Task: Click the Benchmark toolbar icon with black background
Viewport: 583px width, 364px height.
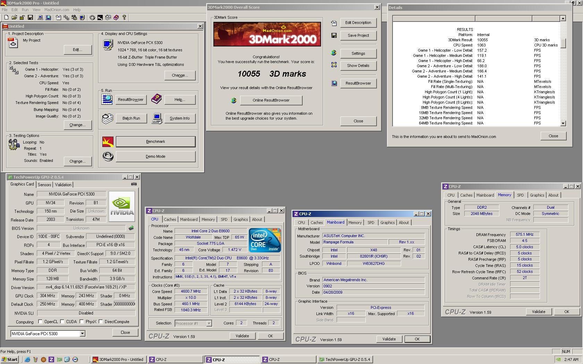Action: [x=100, y=17]
